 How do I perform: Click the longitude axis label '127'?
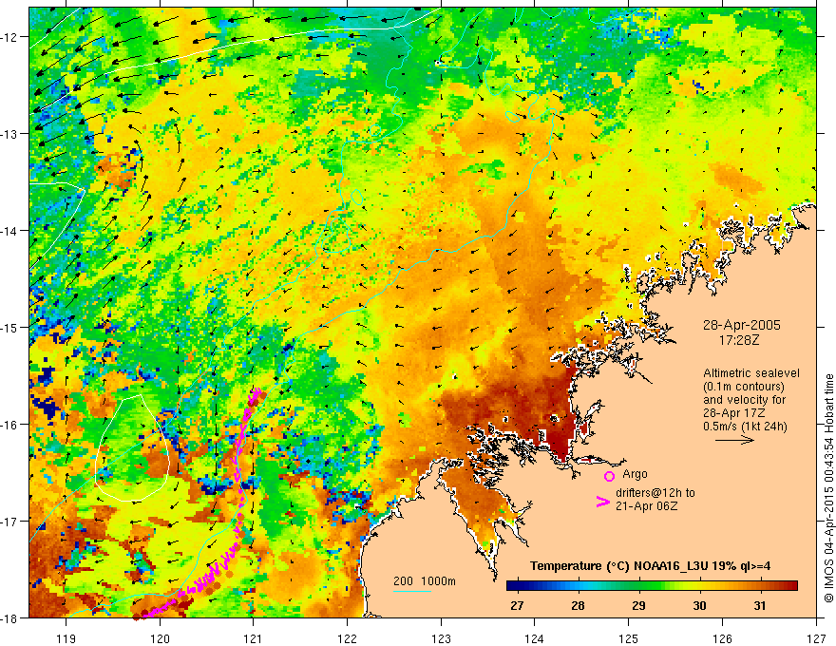816,638
